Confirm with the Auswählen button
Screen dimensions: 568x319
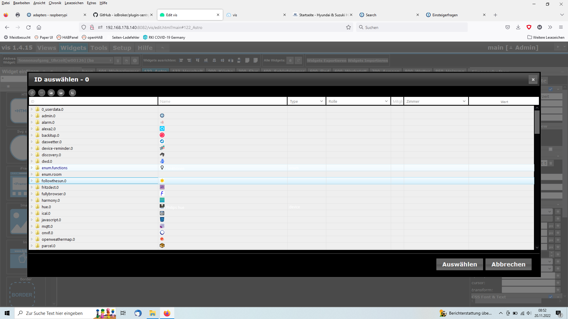coord(459,264)
